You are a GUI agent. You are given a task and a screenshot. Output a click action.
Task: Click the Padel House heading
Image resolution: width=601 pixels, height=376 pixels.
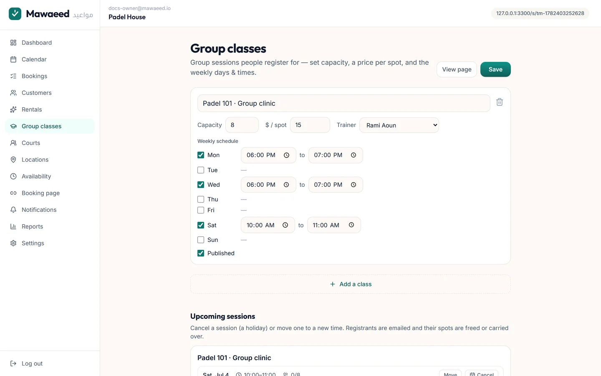[127, 17]
